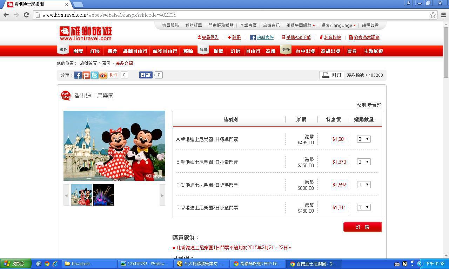Image resolution: width=449 pixels, height=269 pixels.
Task: Expand hidden system tray icons
Action: click(420, 264)
